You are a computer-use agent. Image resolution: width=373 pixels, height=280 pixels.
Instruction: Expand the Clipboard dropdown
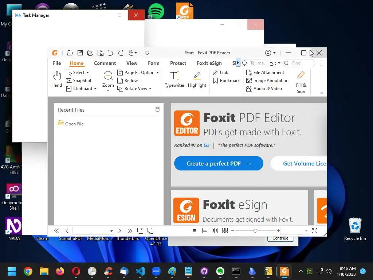point(95,89)
